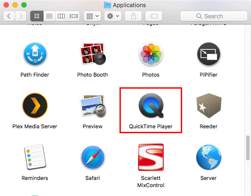Click the "Reminders" label text

pyautogui.click(x=35, y=178)
